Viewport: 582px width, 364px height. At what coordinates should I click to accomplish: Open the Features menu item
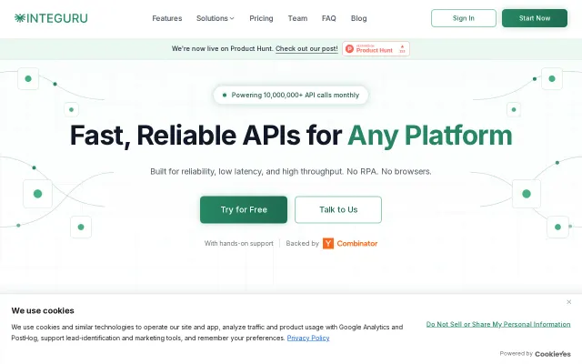click(x=167, y=18)
